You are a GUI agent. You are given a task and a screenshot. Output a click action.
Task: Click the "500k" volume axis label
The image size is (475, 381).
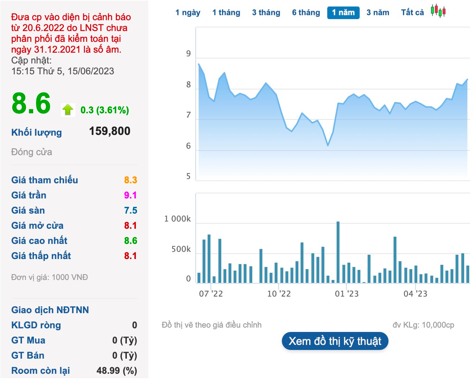(181, 249)
